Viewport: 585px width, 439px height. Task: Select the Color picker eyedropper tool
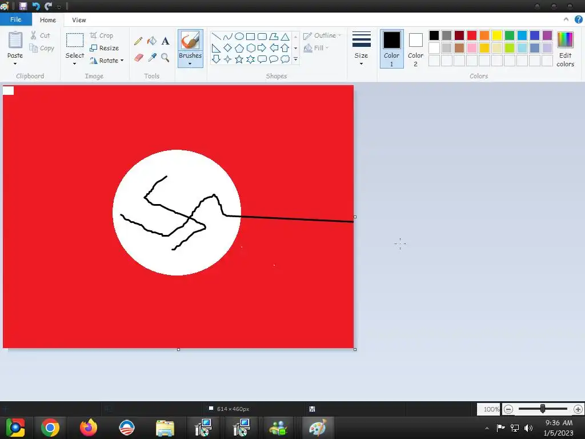152,58
